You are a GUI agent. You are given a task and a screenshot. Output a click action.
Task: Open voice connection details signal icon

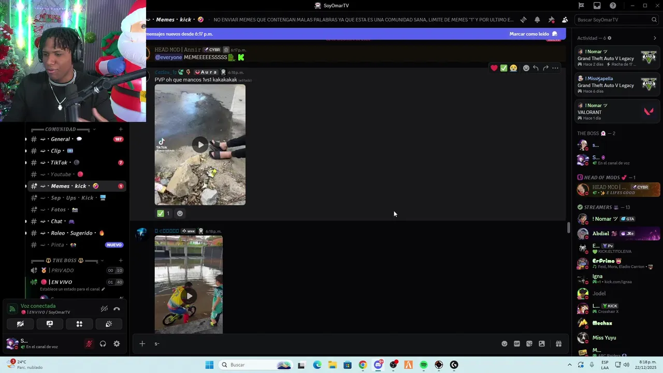[x=12, y=309]
